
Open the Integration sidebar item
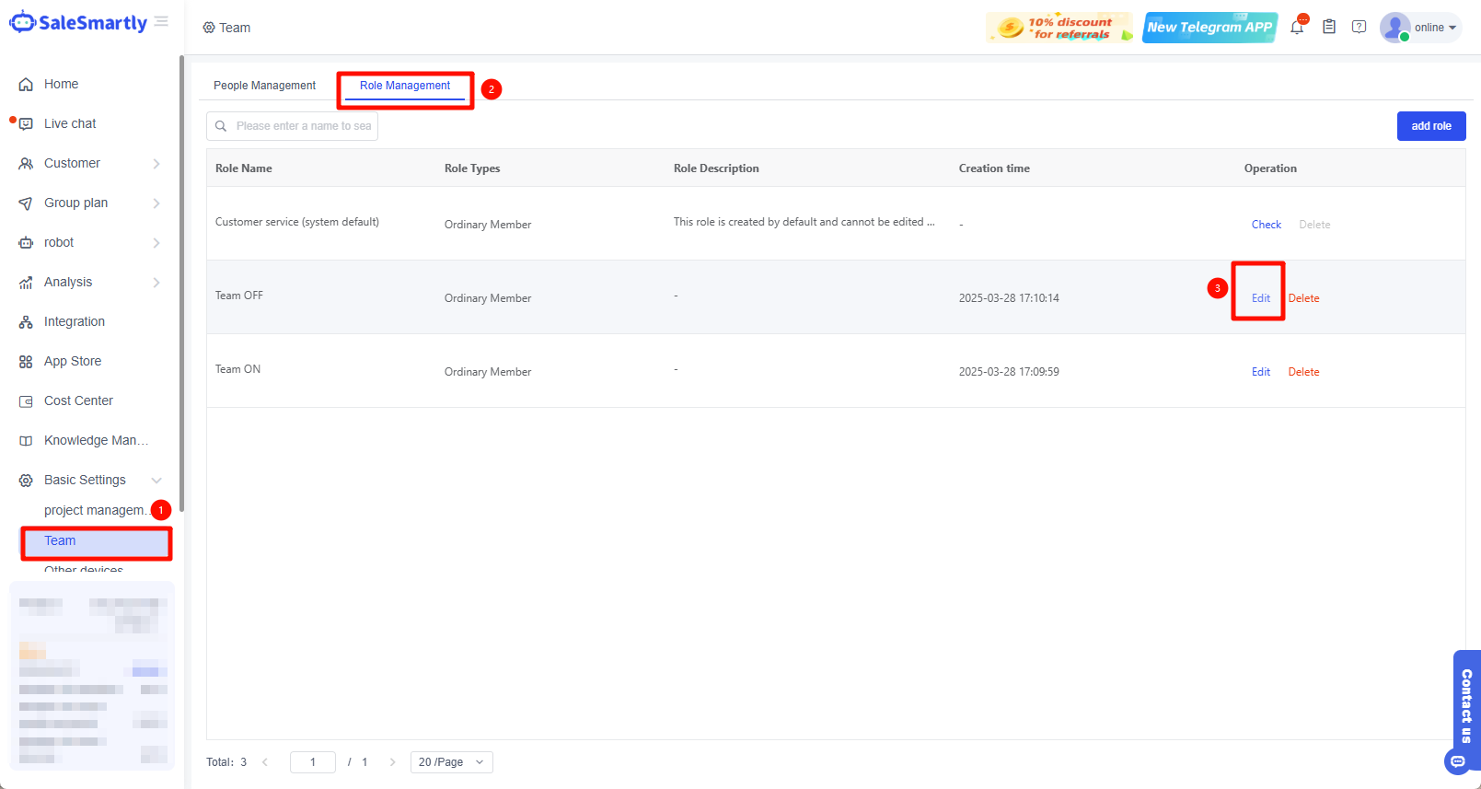(74, 321)
